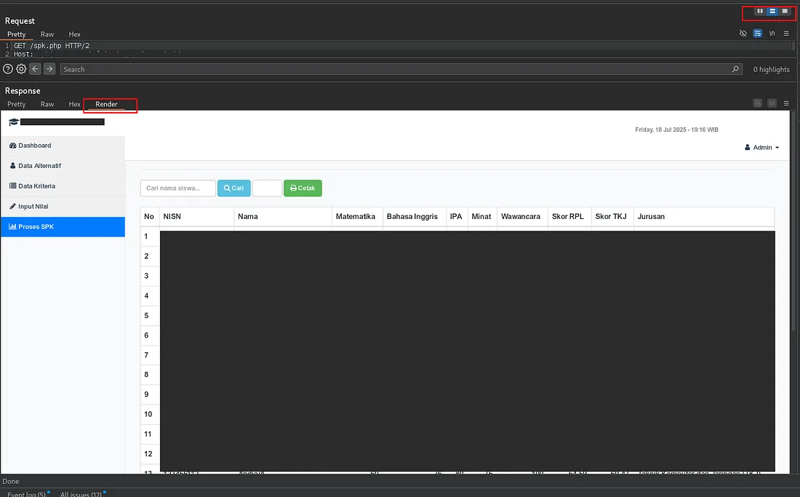Select the Response Hex tab
Screen dimensions: 800x497
point(74,104)
